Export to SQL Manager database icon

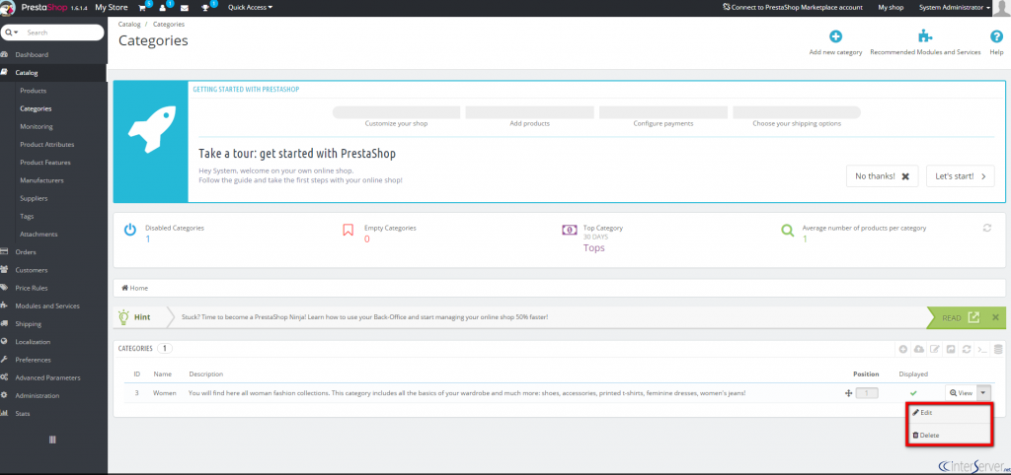998,349
